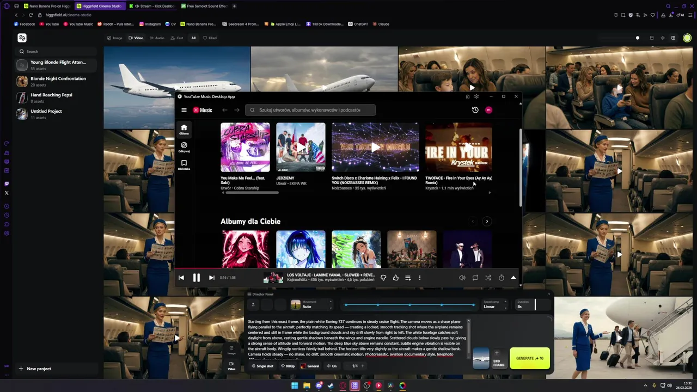Toggle shuffle in YouTube Music player

pyautogui.click(x=488, y=278)
